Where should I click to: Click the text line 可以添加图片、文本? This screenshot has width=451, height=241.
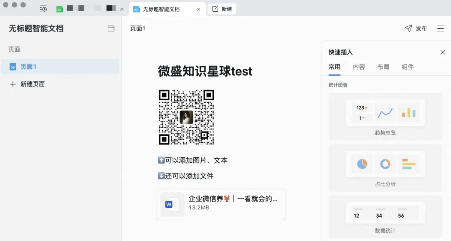pos(193,160)
